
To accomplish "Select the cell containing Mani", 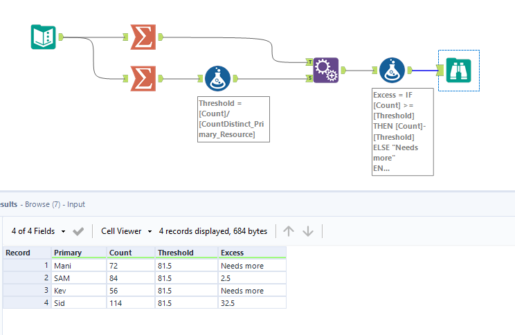I will [64, 265].
